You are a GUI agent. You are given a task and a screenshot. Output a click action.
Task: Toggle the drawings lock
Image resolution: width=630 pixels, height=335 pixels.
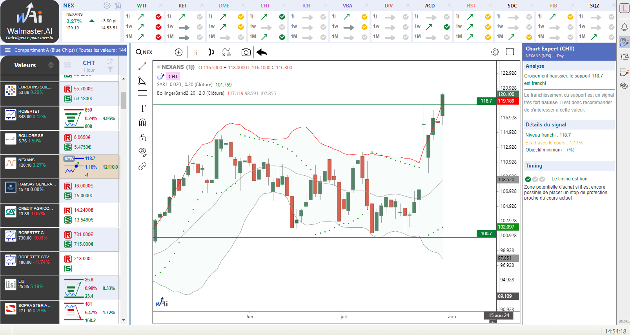pos(142,137)
